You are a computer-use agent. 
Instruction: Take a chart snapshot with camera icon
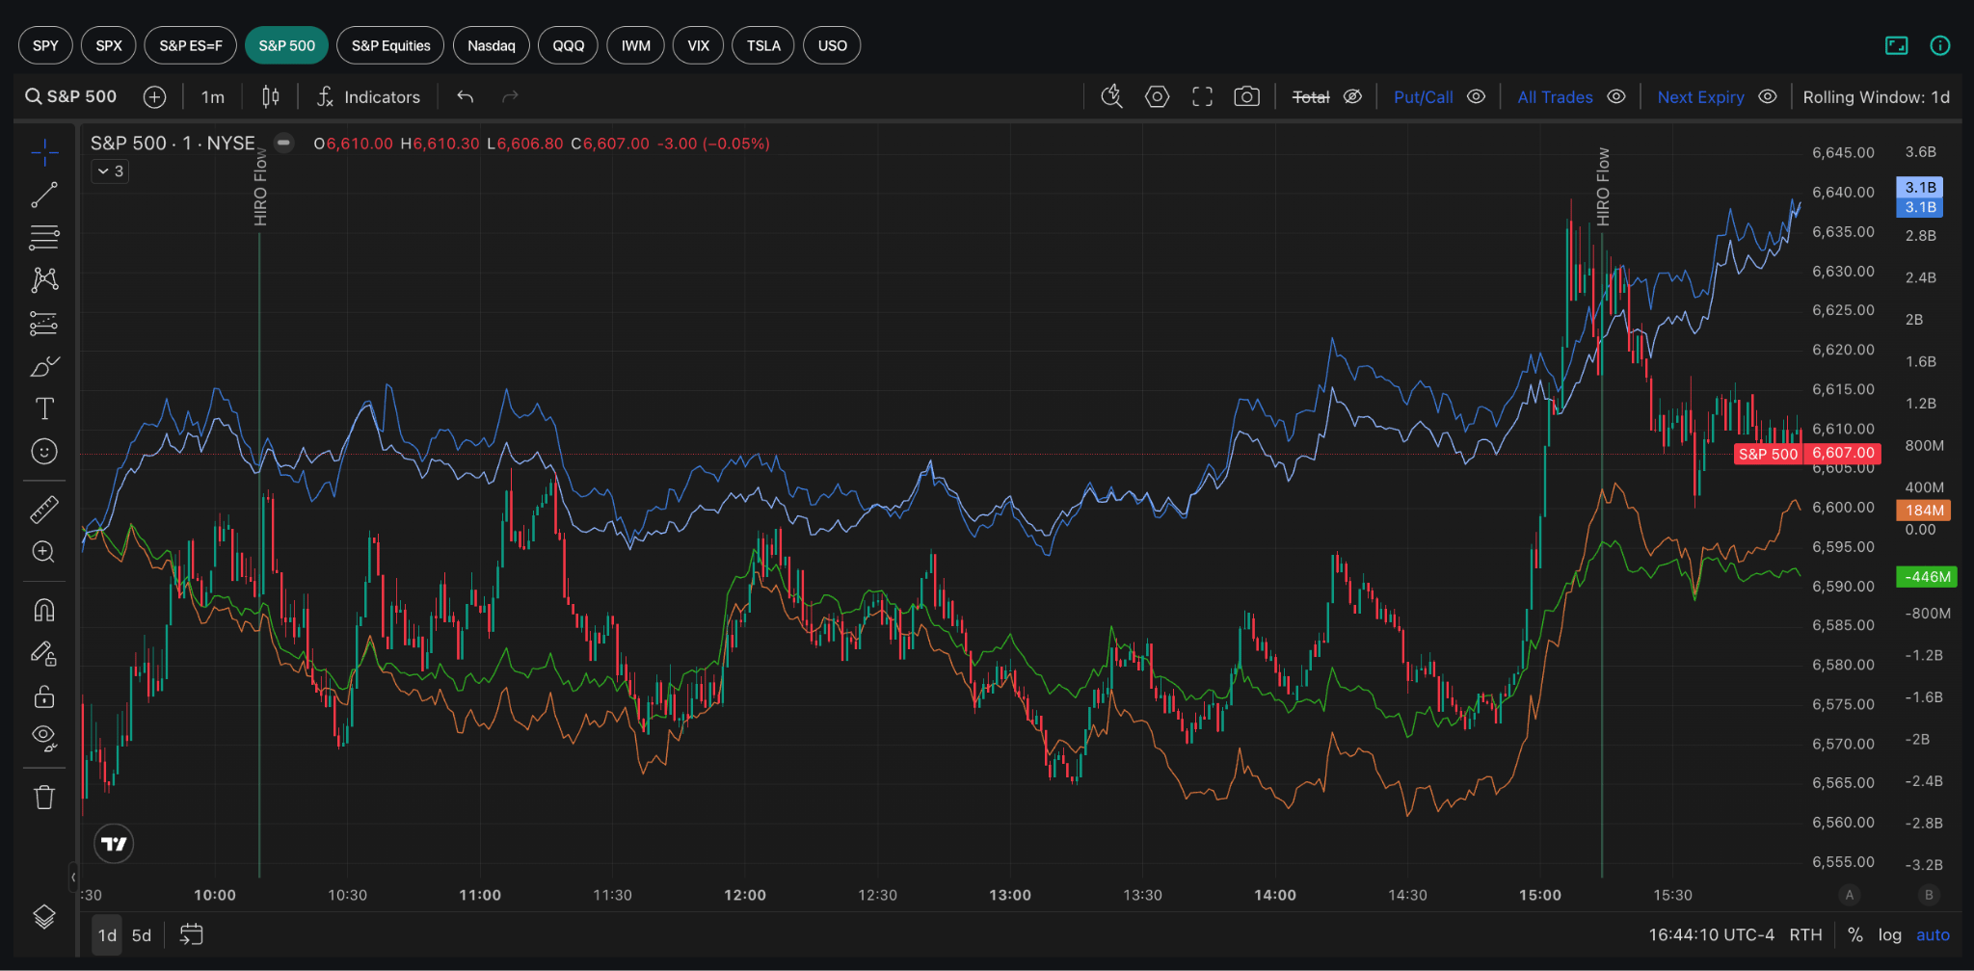(x=1246, y=97)
